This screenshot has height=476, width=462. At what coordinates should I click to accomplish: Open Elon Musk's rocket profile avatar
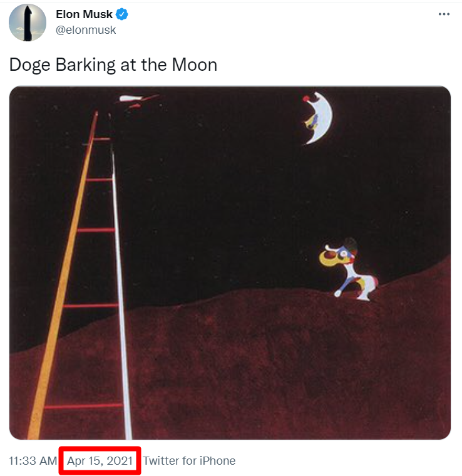28,23
